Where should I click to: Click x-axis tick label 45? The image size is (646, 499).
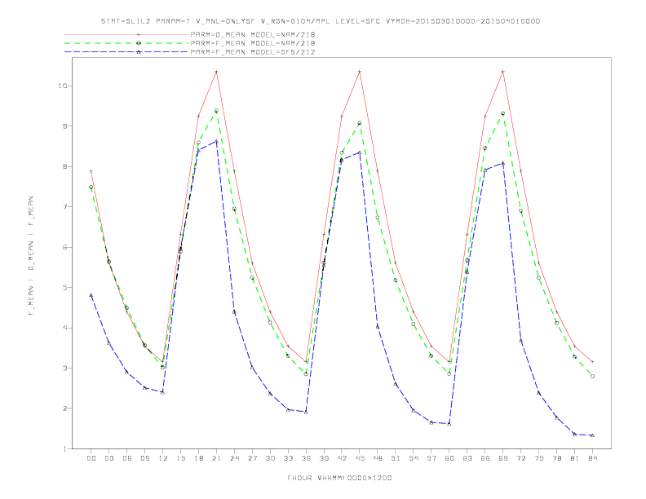pyautogui.click(x=360, y=458)
